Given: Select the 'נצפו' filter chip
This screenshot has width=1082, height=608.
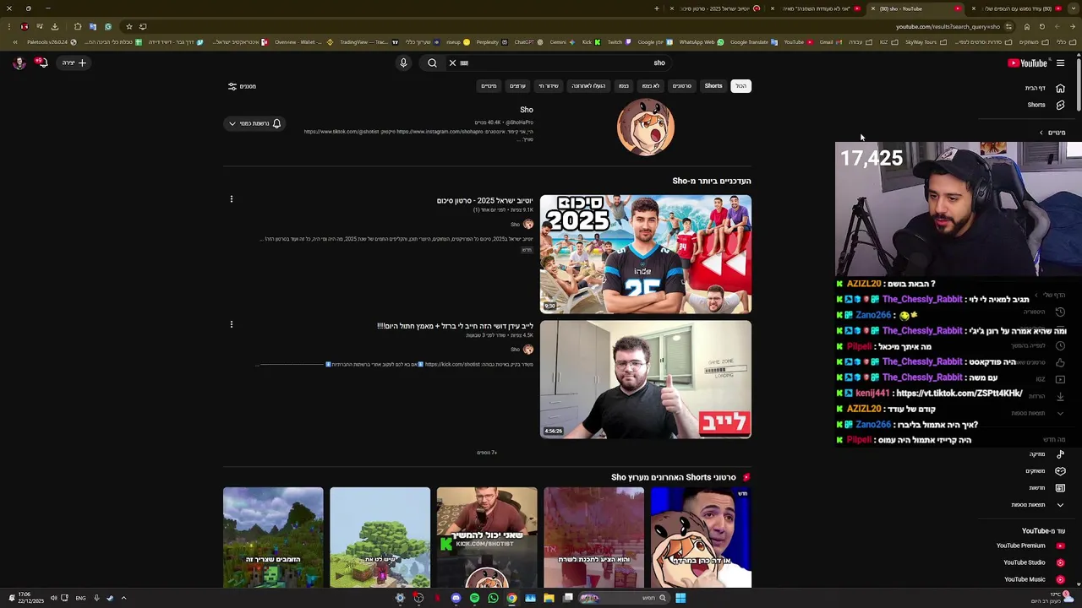Looking at the screenshot, I should [623, 86].
